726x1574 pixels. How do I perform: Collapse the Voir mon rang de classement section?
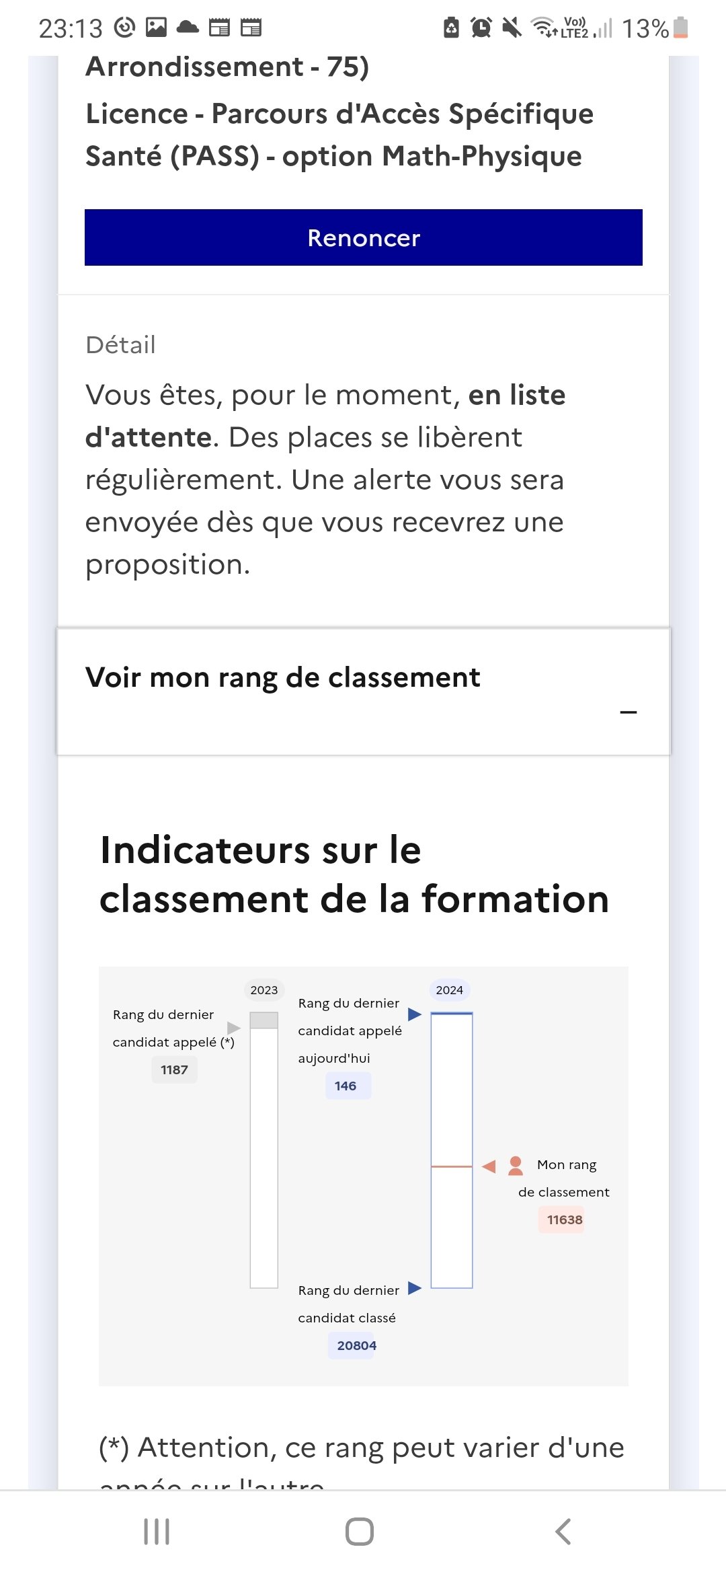pos(363,691)
